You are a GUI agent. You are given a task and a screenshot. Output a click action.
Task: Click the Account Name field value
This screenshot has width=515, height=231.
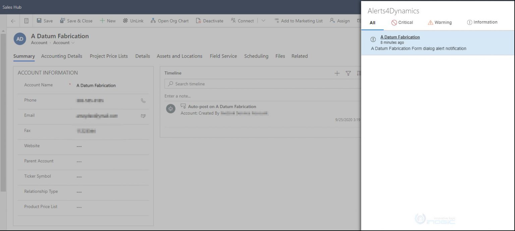96,85
